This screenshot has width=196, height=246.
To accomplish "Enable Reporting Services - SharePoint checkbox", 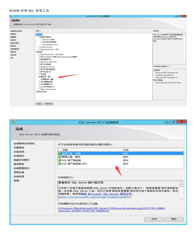I will 39,55.
